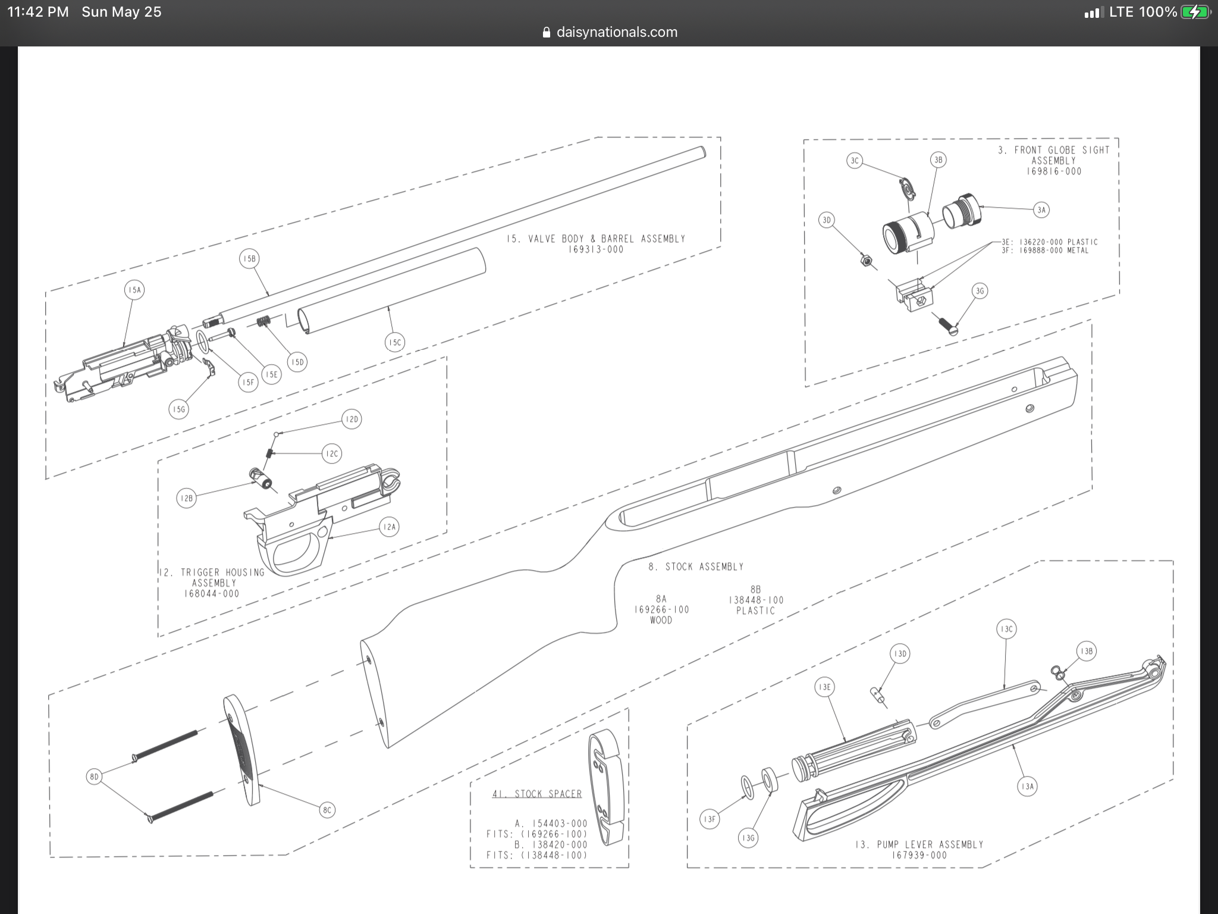The height and width of the screenshot is (914, 1218).
Task: Click callout bubble 15E
Action: (271, 374)
